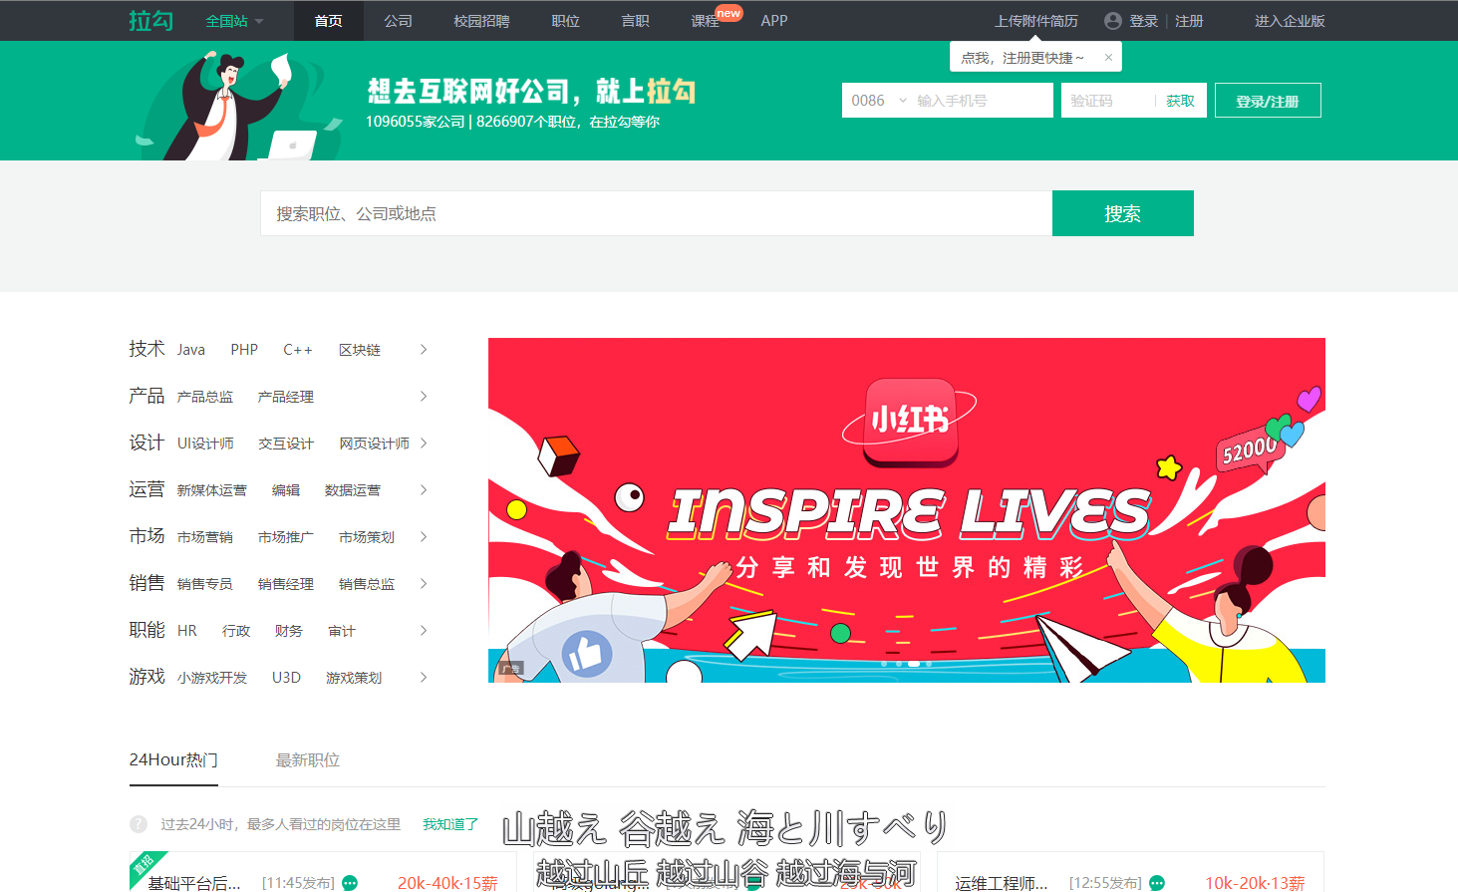Open the 市场推广 category link
This screenshot has width=1458, height=892.
click(x=286, y=537)
